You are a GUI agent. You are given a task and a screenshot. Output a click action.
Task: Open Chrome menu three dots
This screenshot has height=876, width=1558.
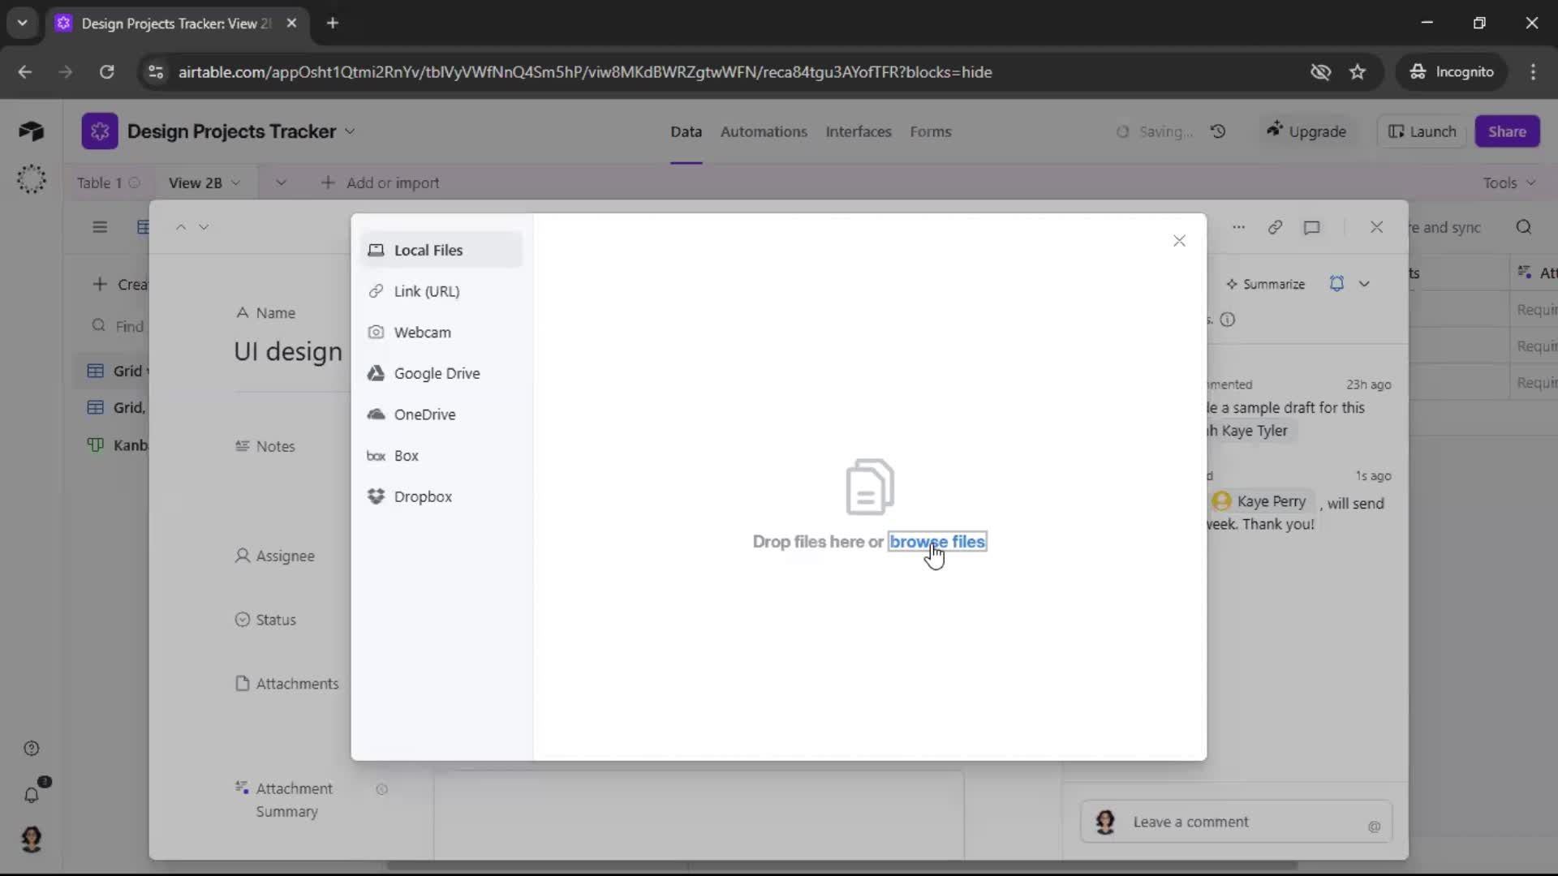1533,72
